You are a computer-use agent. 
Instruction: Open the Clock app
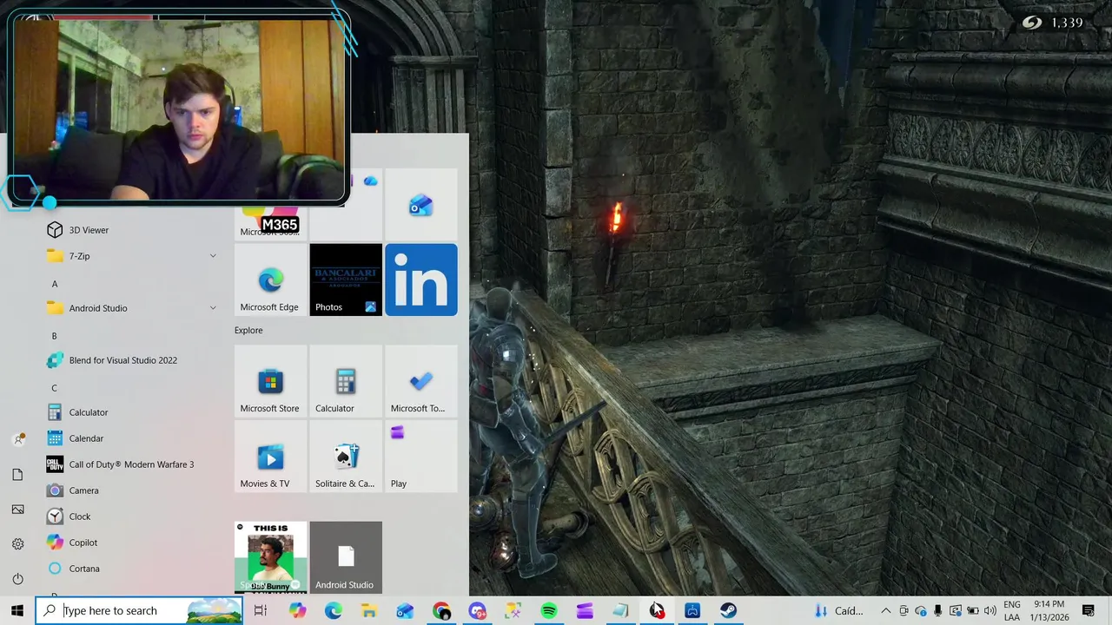[x=130, y=516]
